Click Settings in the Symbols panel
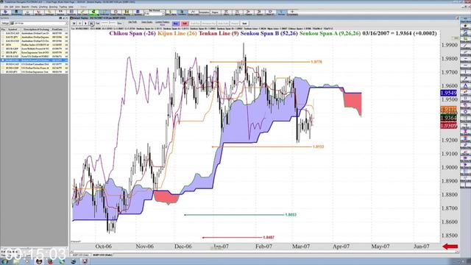Image resolution: width=471 pixels, height=265 pixels. pyautogui.click(x=5, y=23)
